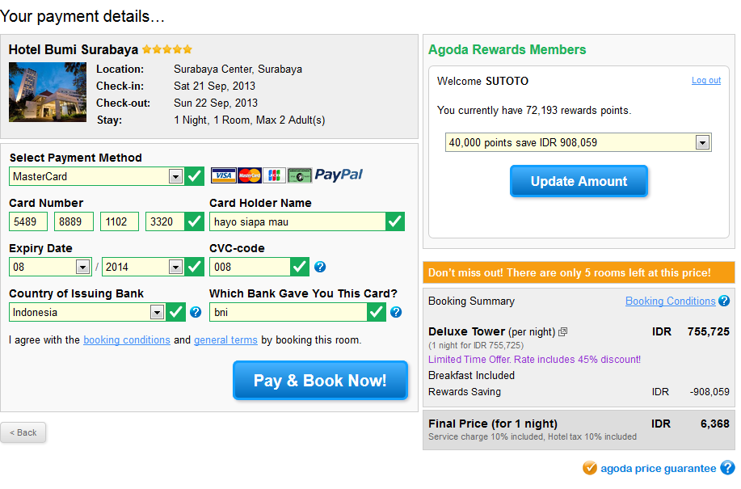
Task: Click Booking Conditions help question mark icon
Action: pos(724,301)
